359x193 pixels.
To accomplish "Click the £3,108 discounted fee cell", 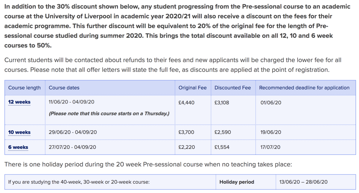I will pyautogui.click(x=222, y=103).
